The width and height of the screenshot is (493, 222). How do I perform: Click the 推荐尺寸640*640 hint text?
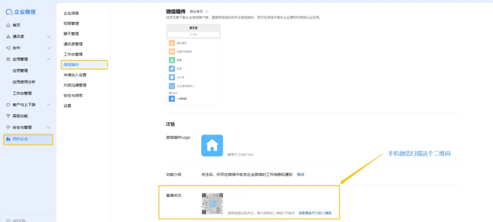(x=240, y=155)
